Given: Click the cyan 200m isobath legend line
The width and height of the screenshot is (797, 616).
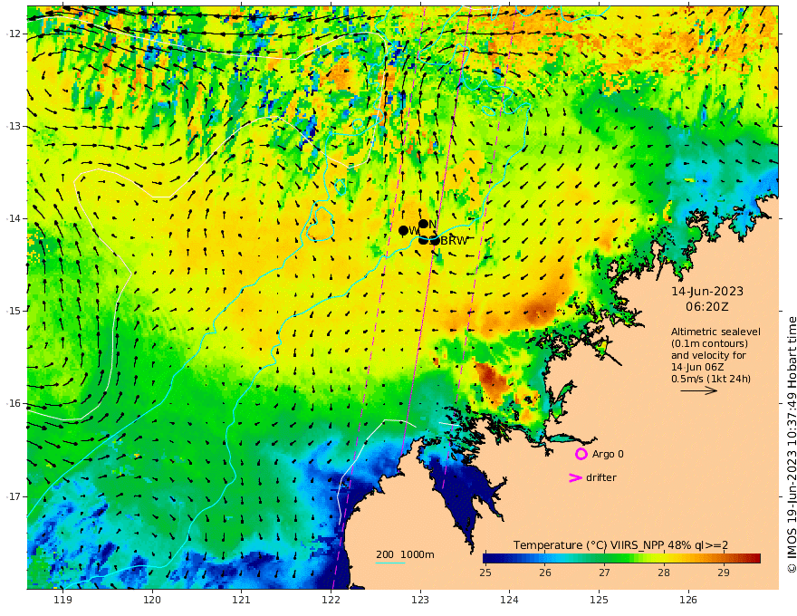Looking at the screenshot, I should [390, 563].
